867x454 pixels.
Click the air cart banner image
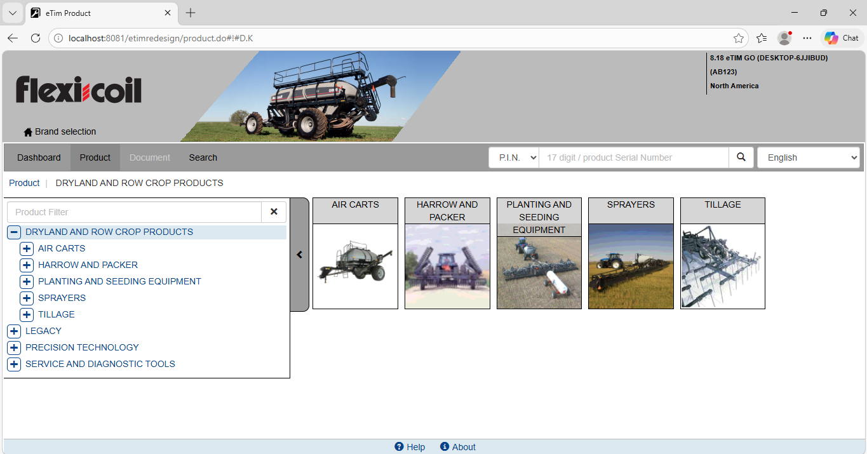click(321, 97)
